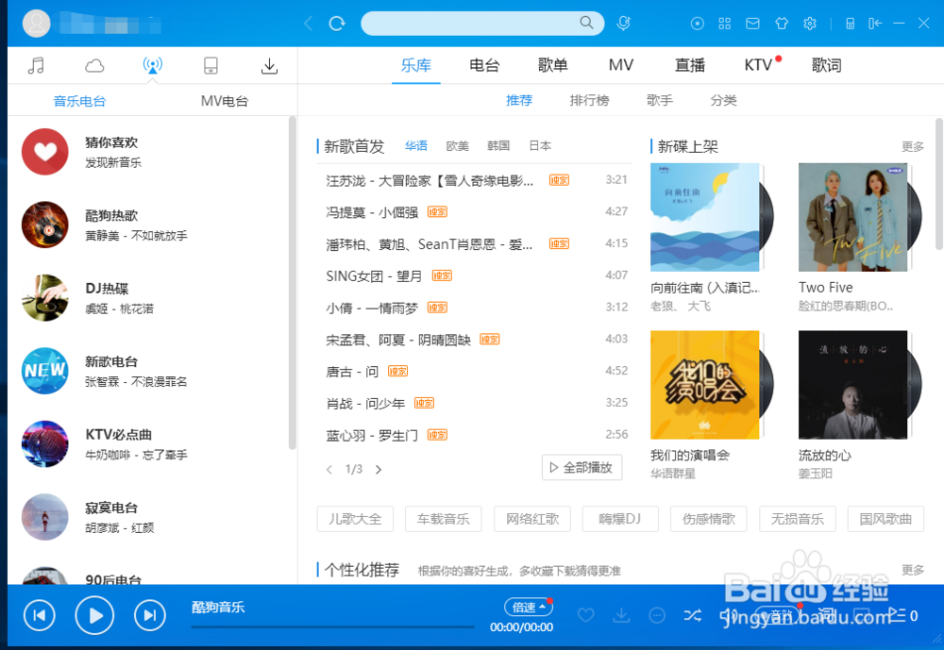Open the 无损音乐 tag button
The image size is (944, 650).
797,519
